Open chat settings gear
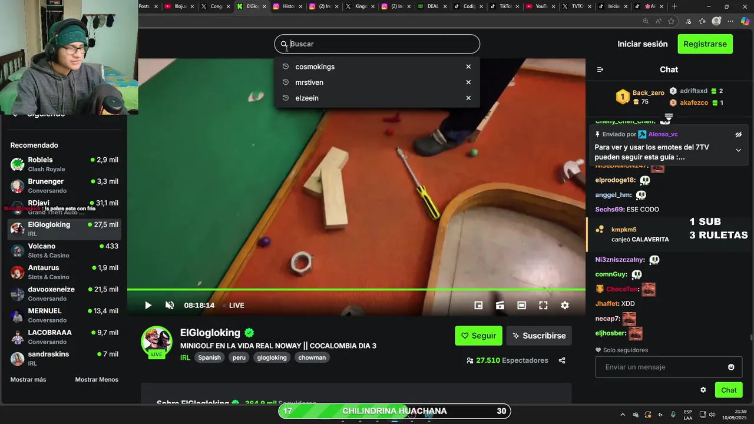 click(703, 390)
